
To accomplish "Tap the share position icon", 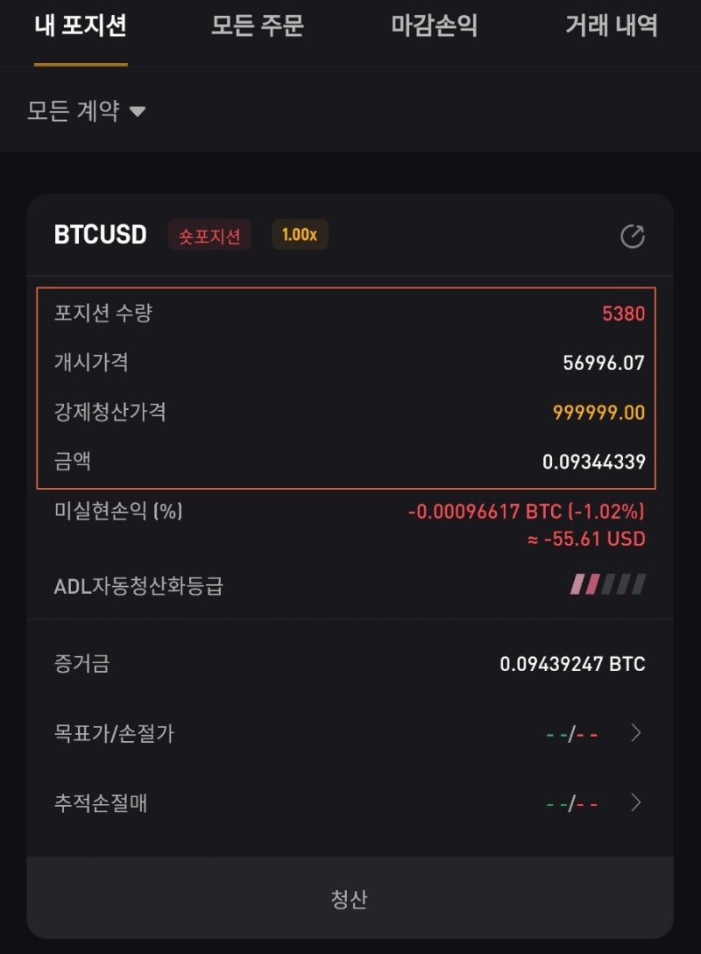I will (x=632, y=237).
